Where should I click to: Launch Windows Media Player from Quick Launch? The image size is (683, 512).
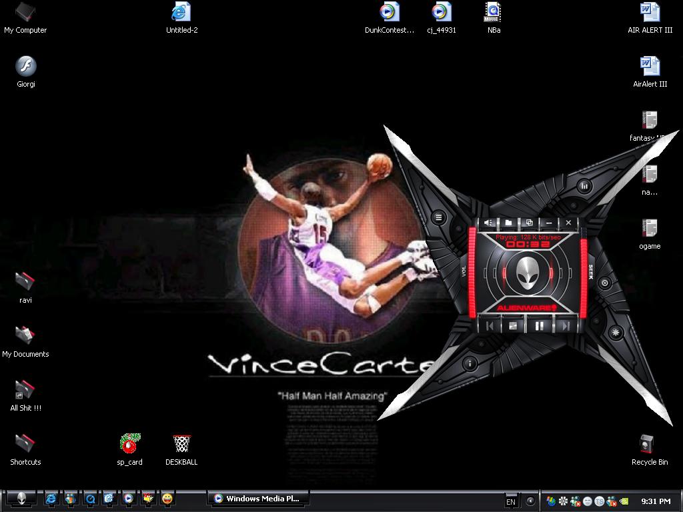click(x=128, y=499)
